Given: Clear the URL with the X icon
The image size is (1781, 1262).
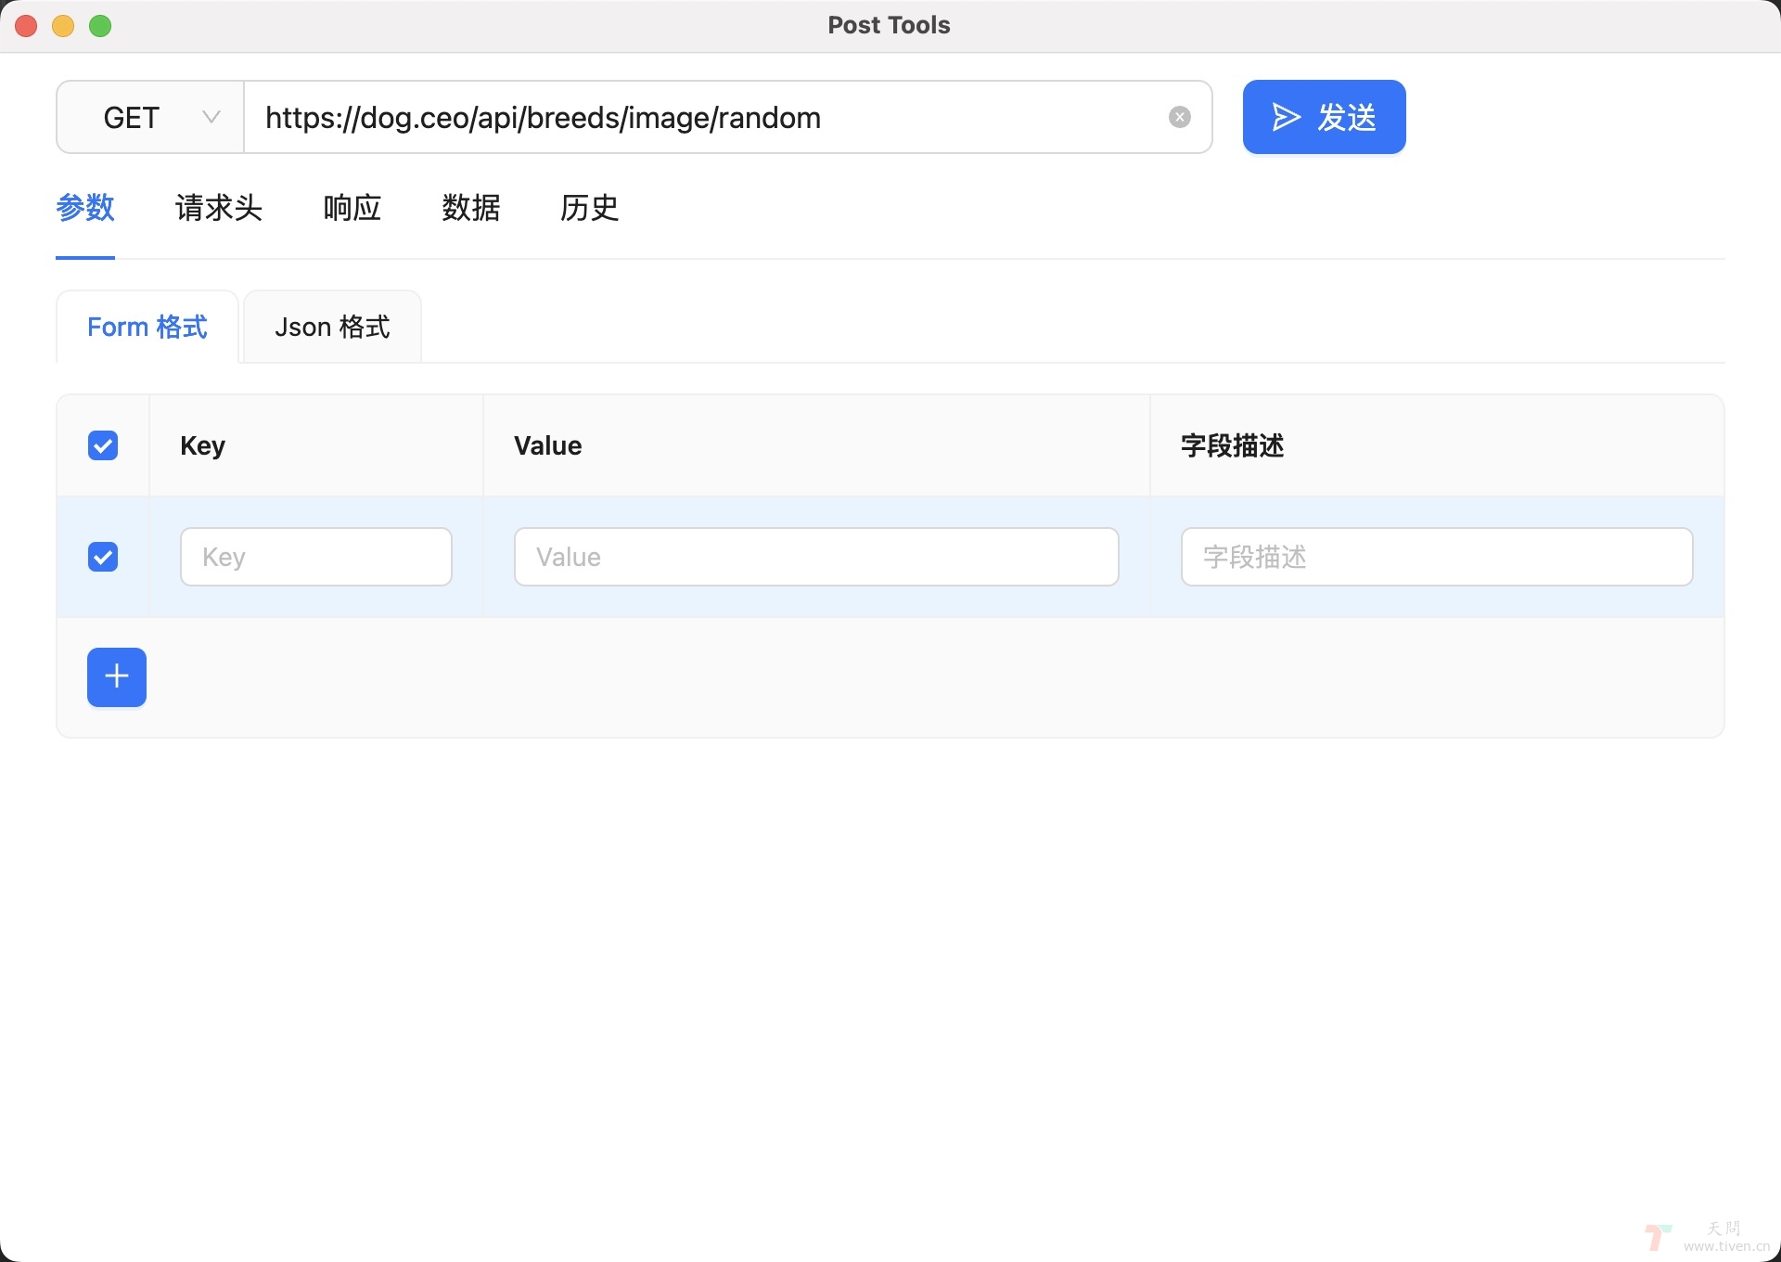Looking at the screenshot, I should (x=1179, y=117).
